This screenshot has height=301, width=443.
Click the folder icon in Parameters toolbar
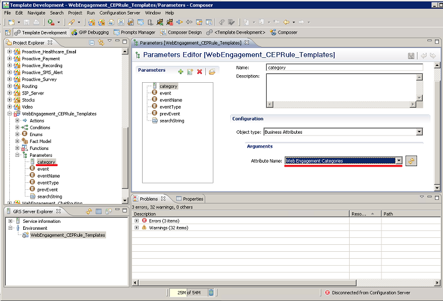tap(212, 72)
